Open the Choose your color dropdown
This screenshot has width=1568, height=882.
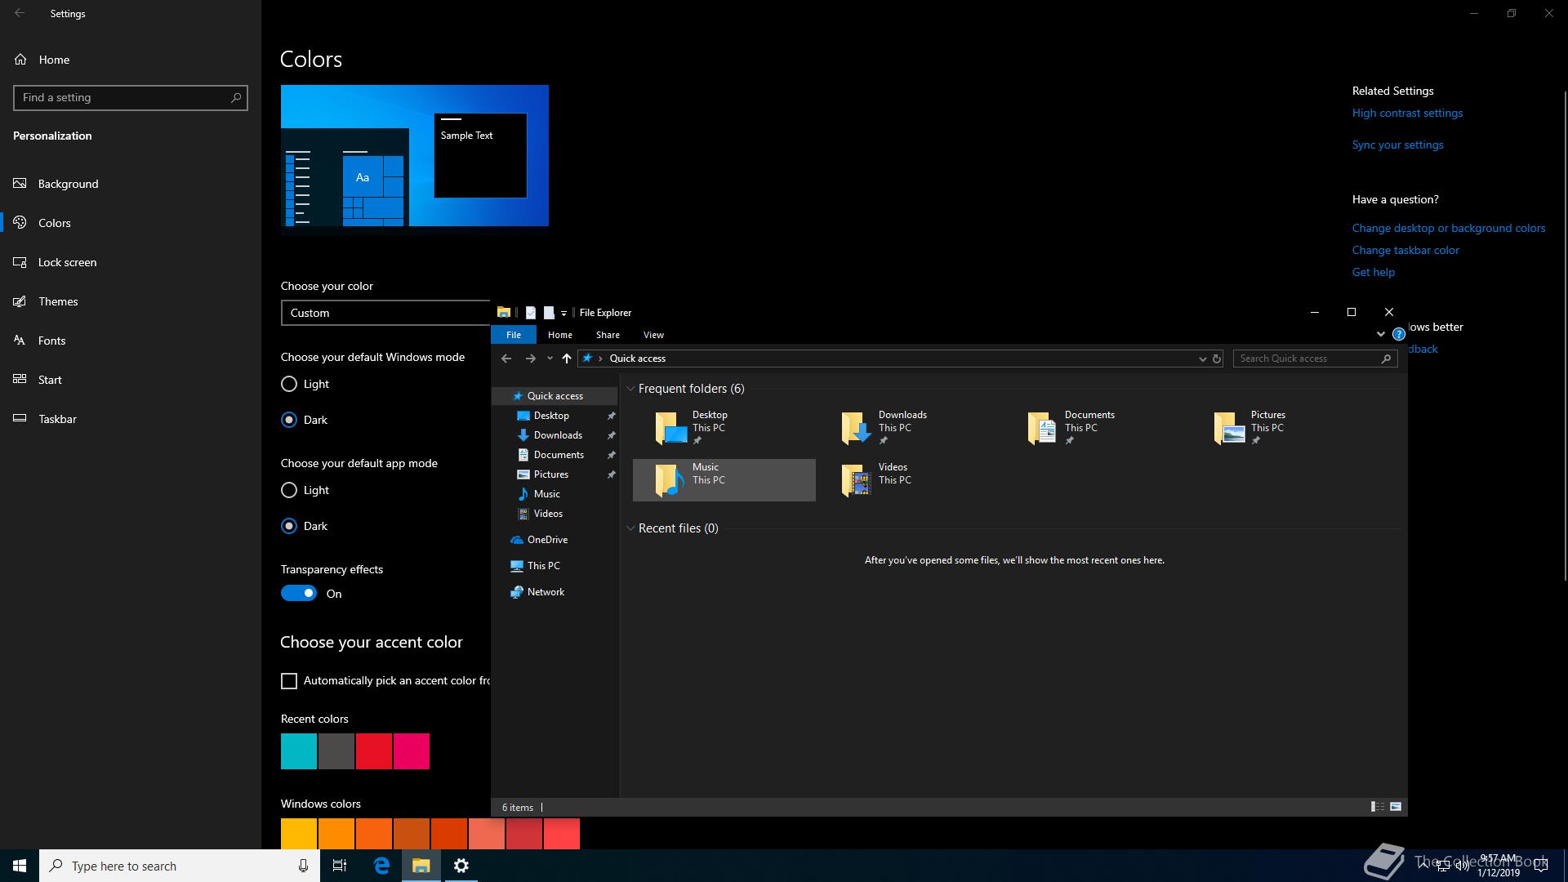(x=385, y=313)
